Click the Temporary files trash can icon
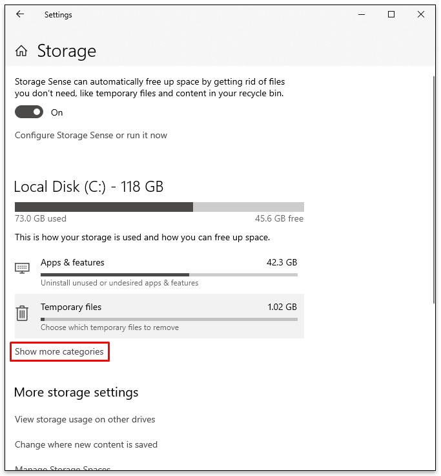Viewport: 441px width, 476px height. (22, 313)
